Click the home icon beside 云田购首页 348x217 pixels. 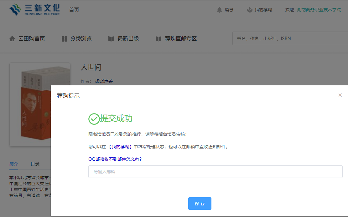[12, 39]
